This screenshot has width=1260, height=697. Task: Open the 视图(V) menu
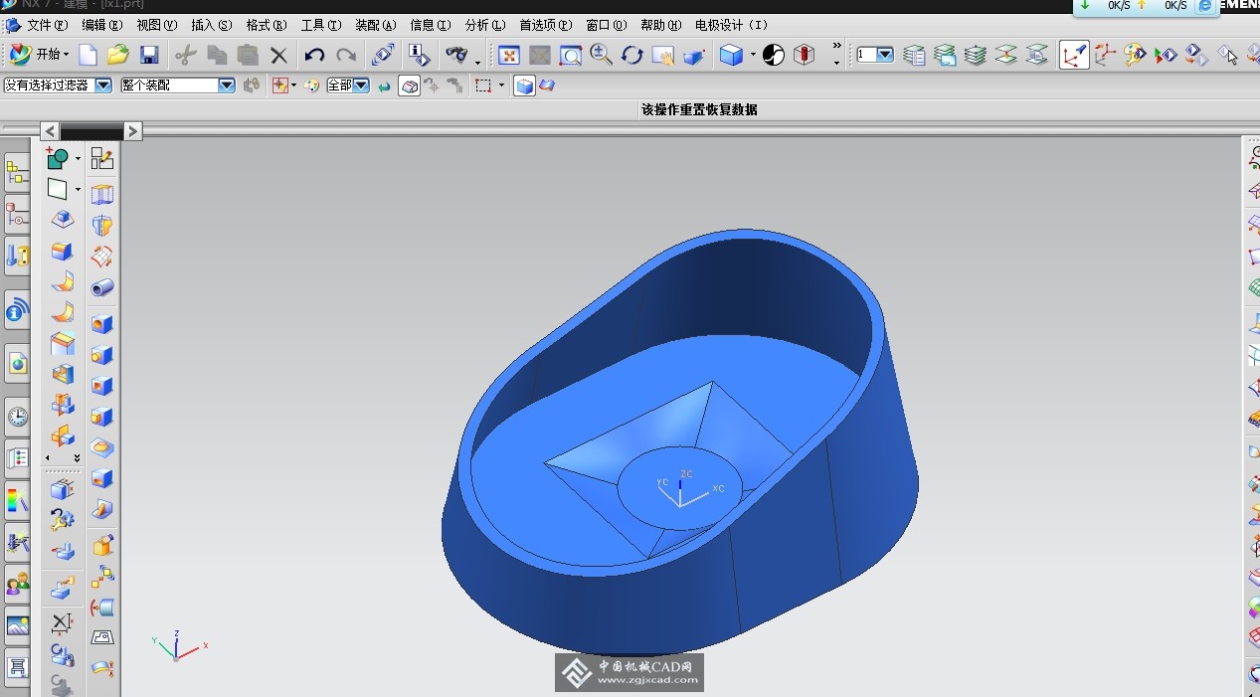156,25
